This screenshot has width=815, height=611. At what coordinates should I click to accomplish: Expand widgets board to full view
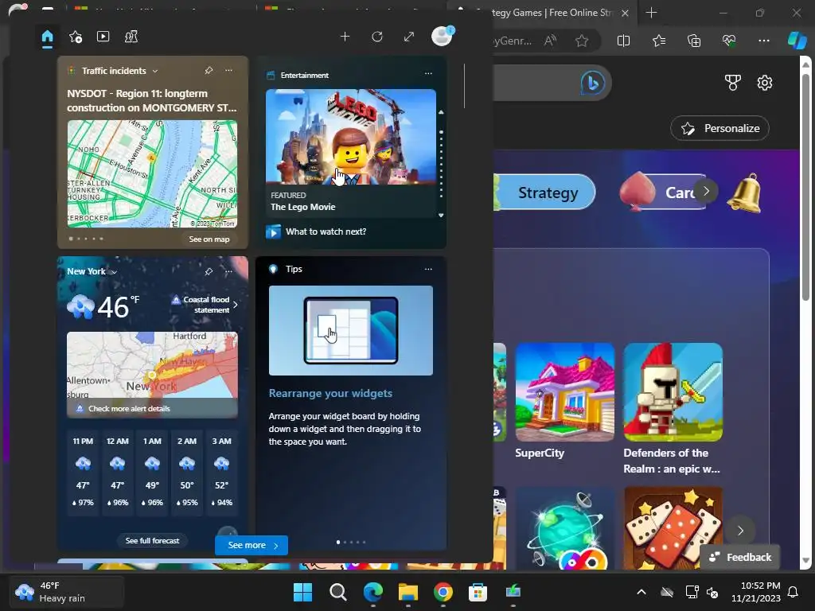409,37
